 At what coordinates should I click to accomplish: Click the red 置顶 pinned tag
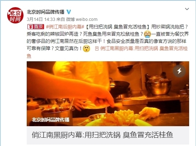36,27
